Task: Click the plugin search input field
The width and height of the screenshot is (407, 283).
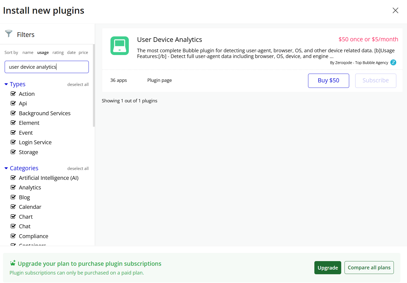Action: pos(47,67)
